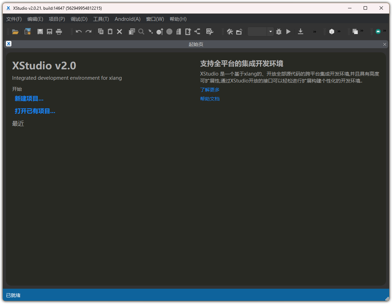The height and width of the screenshot is (305, 392).
Task: Open the 编辑(E) menu
Action: (35, 19)
